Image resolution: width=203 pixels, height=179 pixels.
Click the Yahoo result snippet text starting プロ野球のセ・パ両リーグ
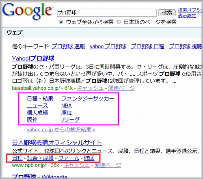[x=107, y=74]
